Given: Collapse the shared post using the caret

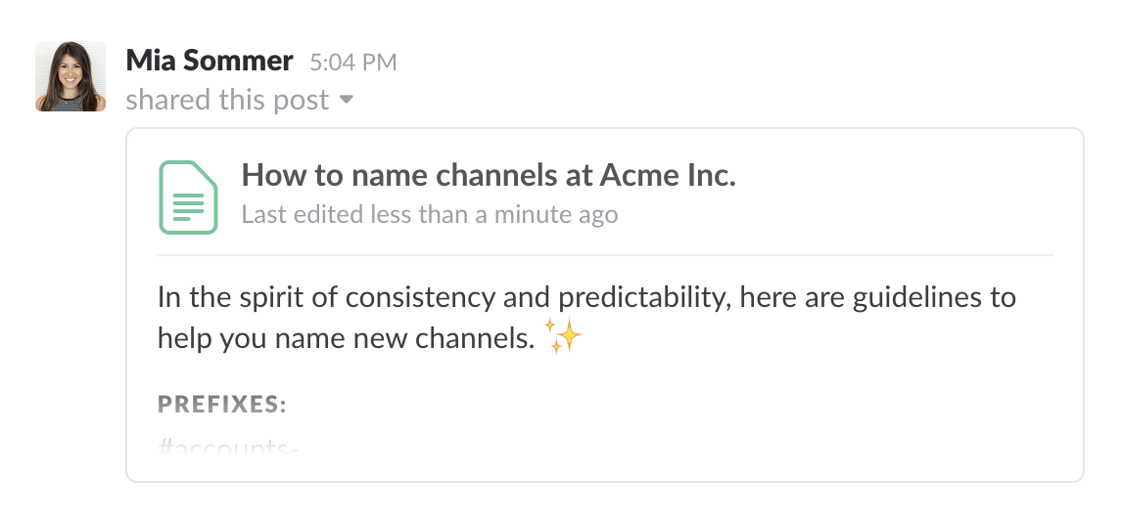Looking at the screenshot, I should coord(346,100).
